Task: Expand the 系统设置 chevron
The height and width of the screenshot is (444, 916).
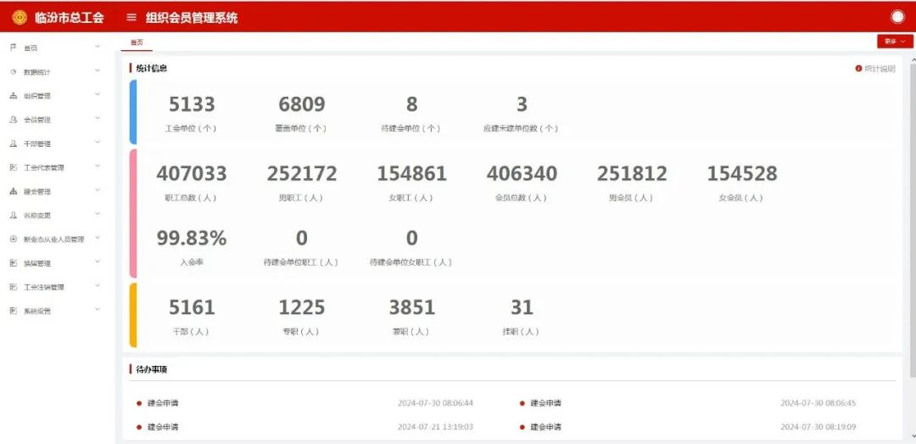Action: point(98,310)
